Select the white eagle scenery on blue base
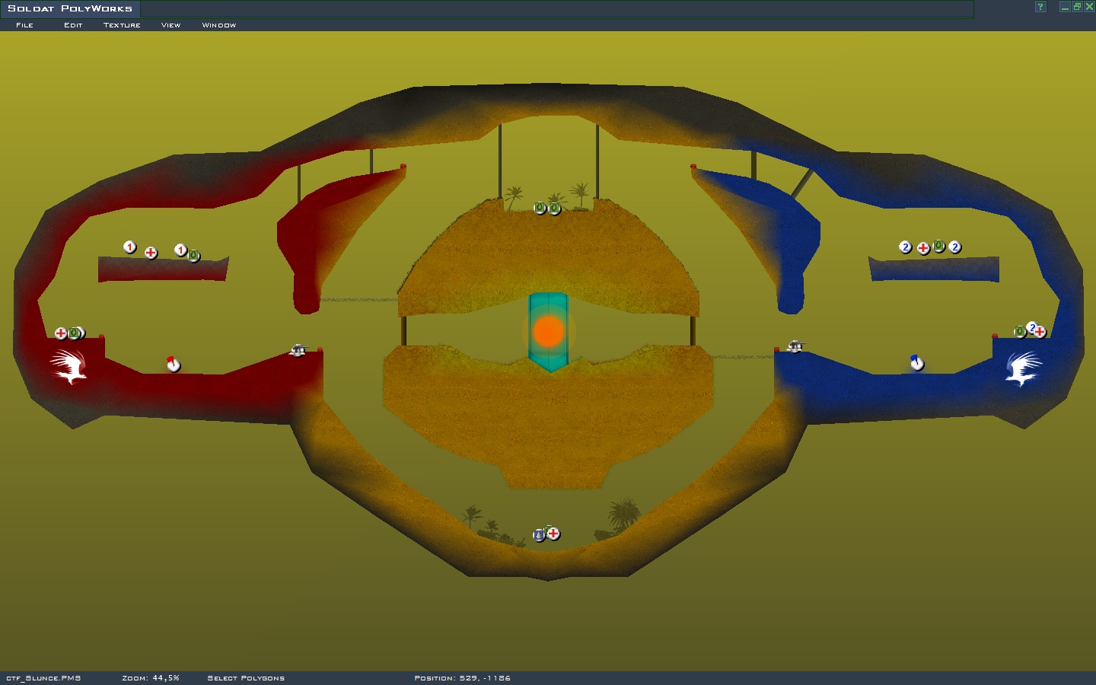1096x685 pixels. coord(1023,368)
